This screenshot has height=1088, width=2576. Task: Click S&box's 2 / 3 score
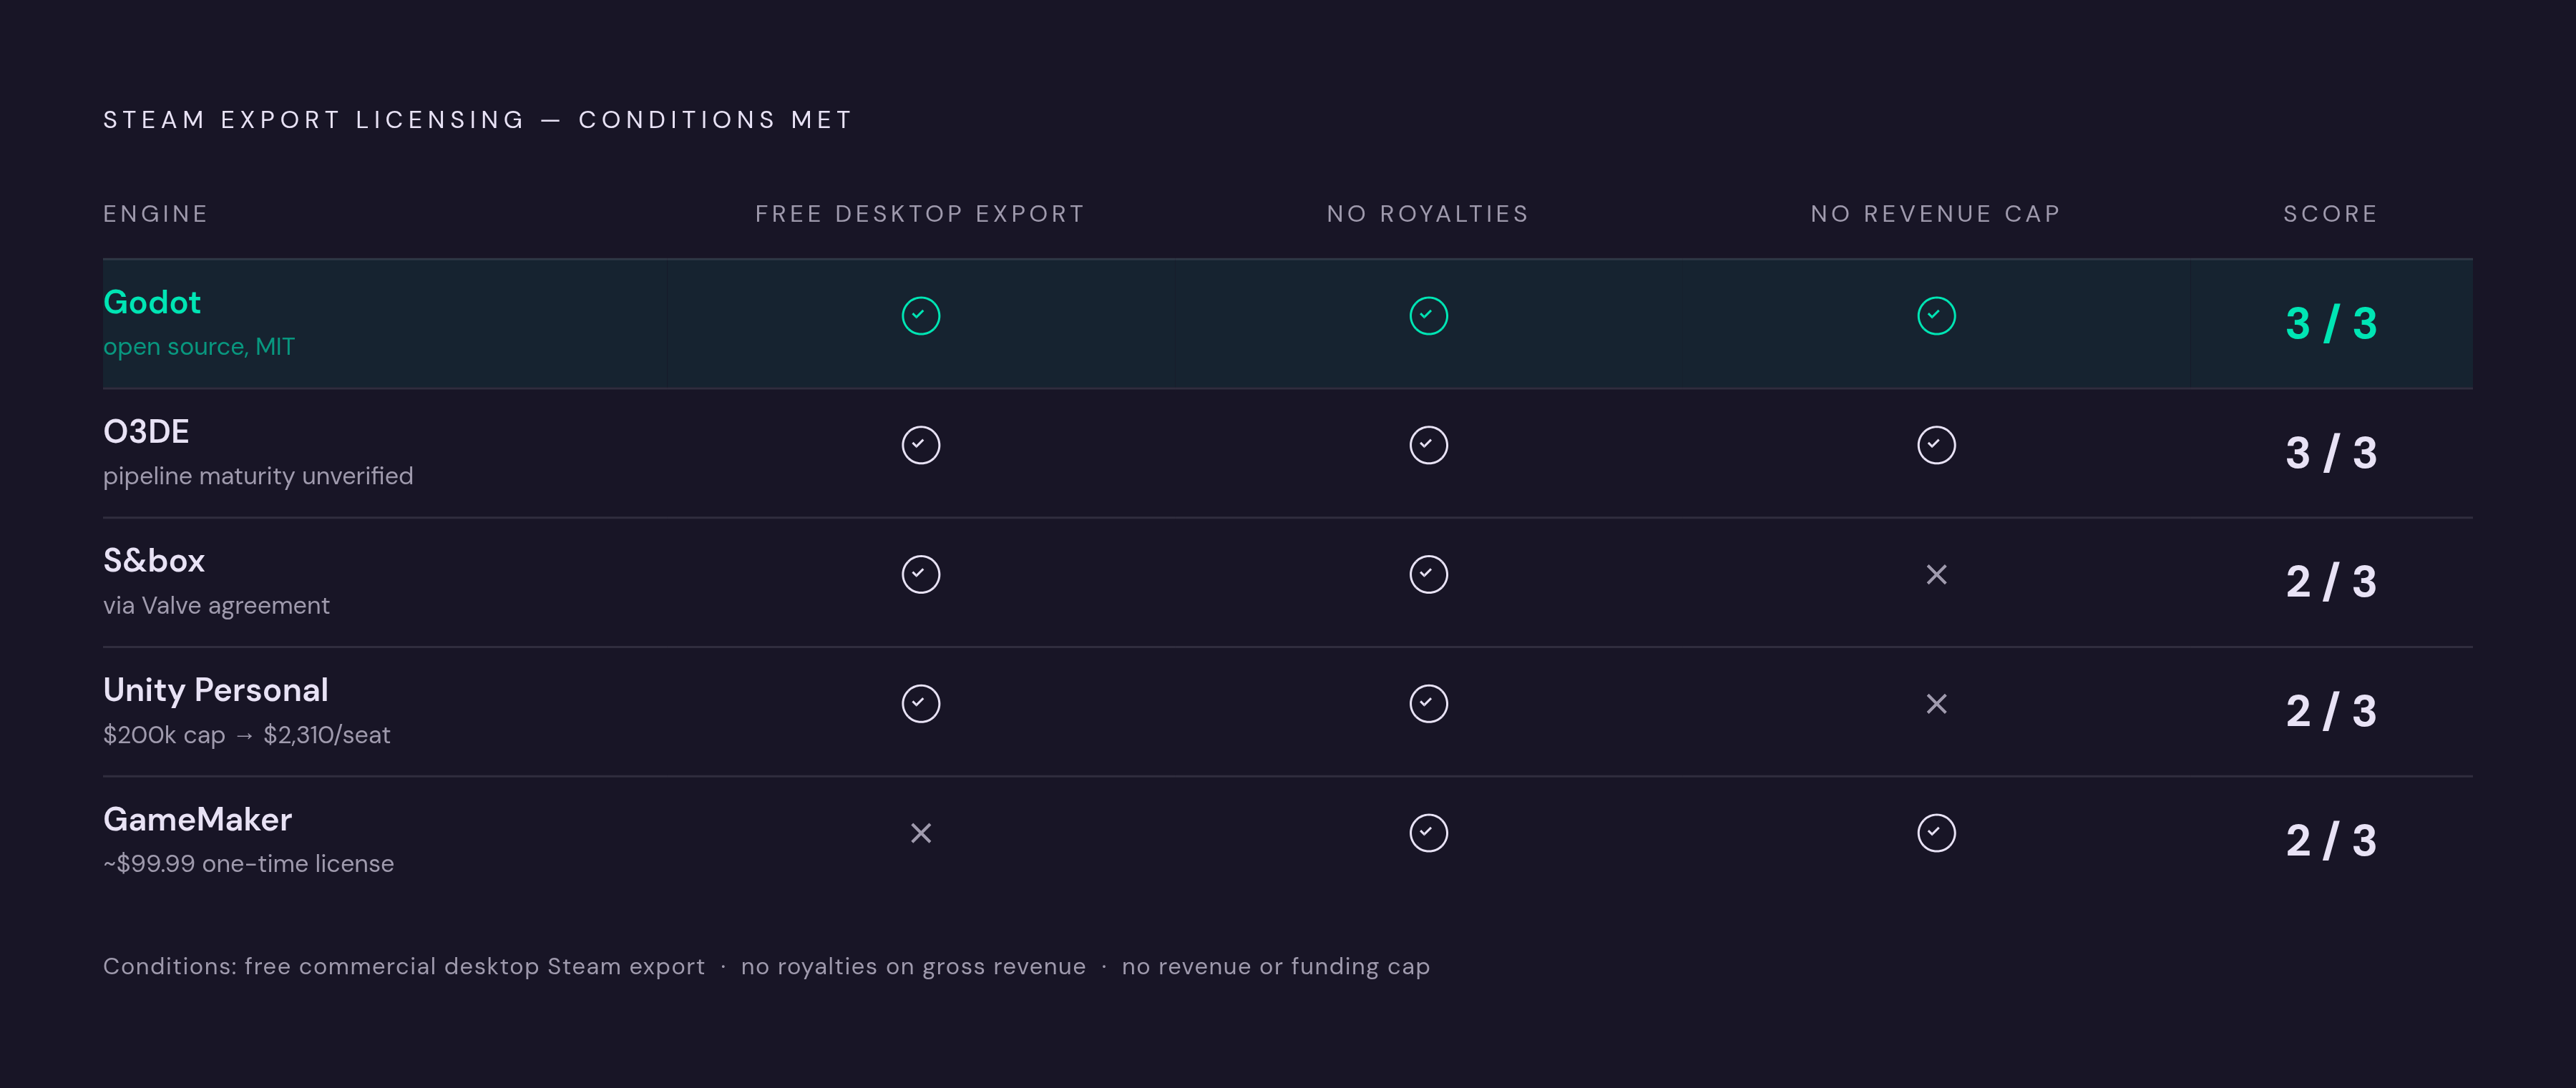click(2331, 582)
